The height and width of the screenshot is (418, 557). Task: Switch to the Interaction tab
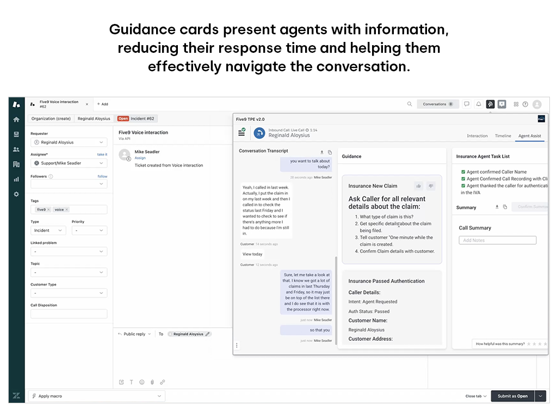[477, 136]
